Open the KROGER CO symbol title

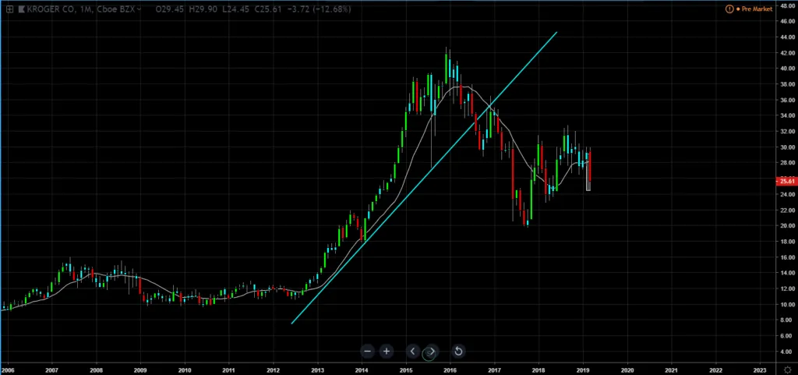[51, 9]
